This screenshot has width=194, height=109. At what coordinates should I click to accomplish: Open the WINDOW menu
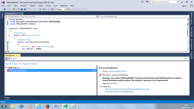click(64, 6)
